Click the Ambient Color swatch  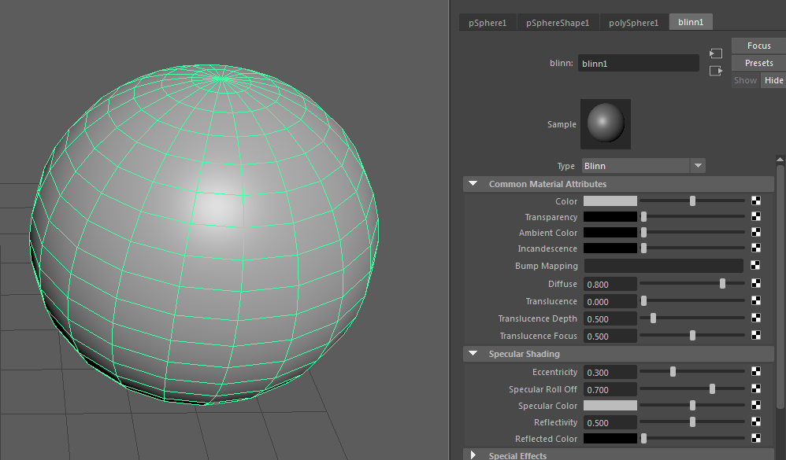coord(610,233)
